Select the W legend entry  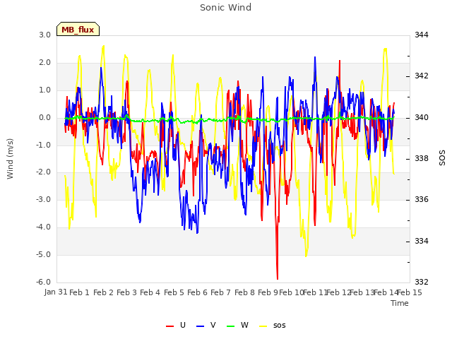pyautogui.click(x=237, y=325)
